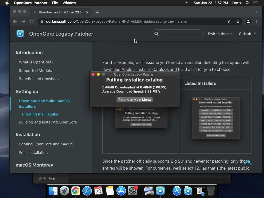Open Calendar from the Dock
264x198 pixels.
[98, 191]
